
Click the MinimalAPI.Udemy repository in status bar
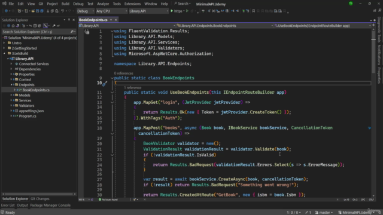point(356,213)
